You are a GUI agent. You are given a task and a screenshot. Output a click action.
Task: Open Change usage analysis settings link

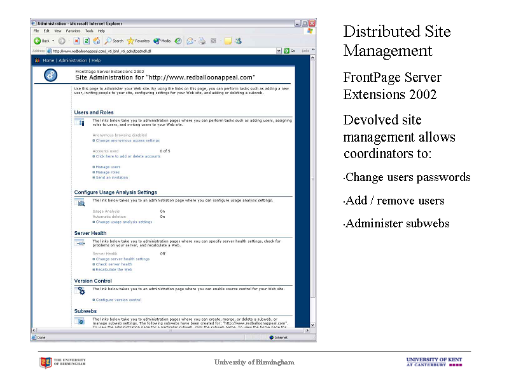coord(123,222)
